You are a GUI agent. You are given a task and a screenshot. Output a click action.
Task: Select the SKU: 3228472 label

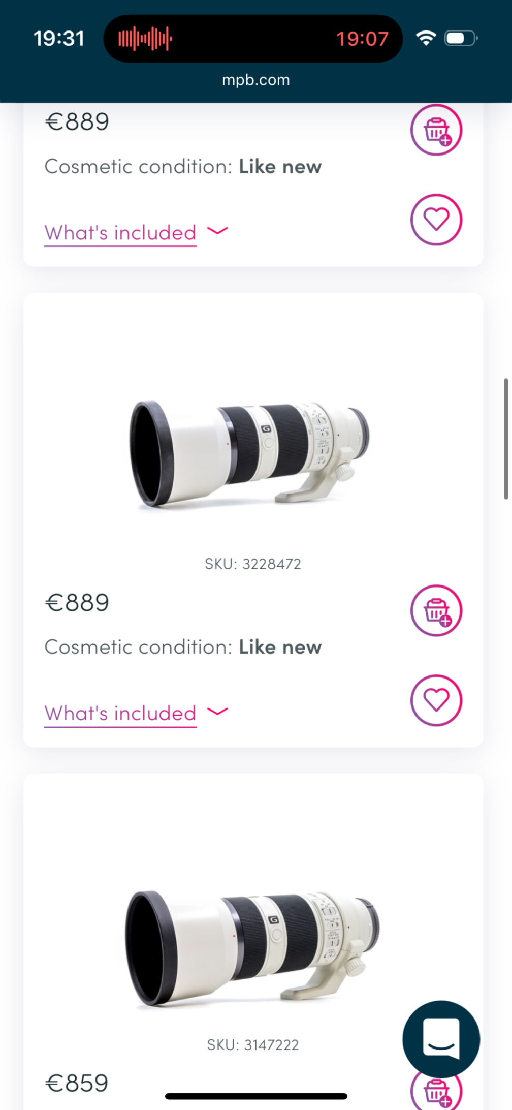point(253,564)
